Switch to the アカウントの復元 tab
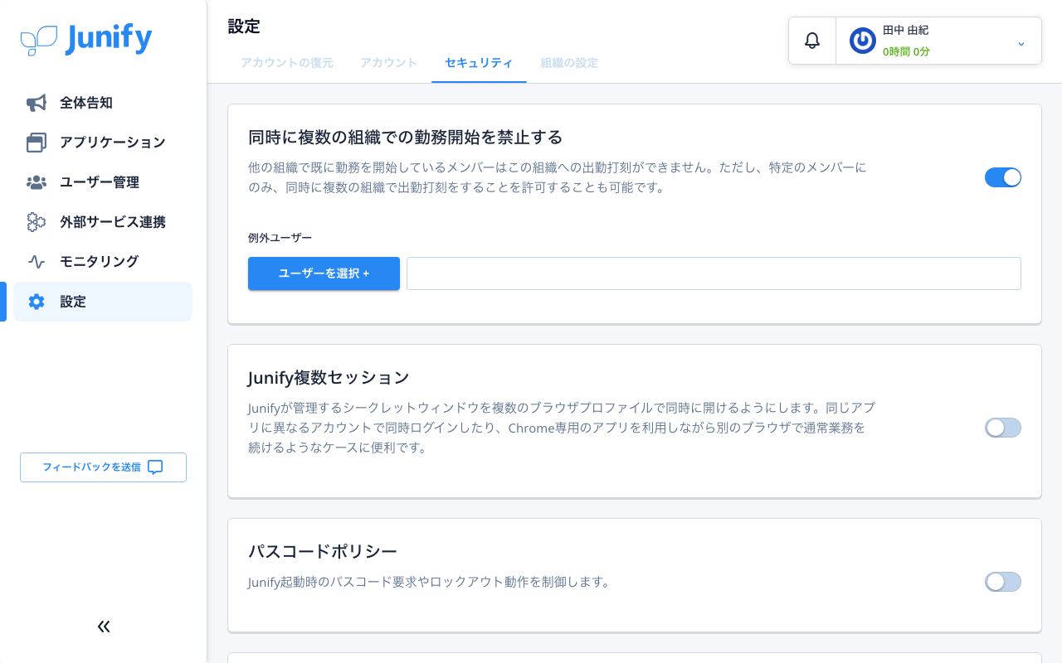Viewport: 1062px width, 663px height. 287,63
